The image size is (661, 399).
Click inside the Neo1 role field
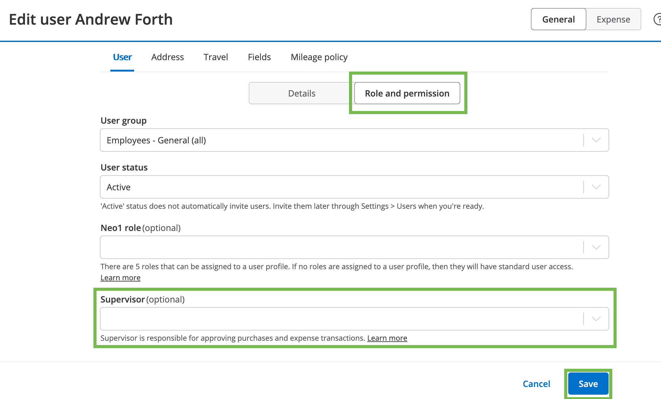coord(339,247)
